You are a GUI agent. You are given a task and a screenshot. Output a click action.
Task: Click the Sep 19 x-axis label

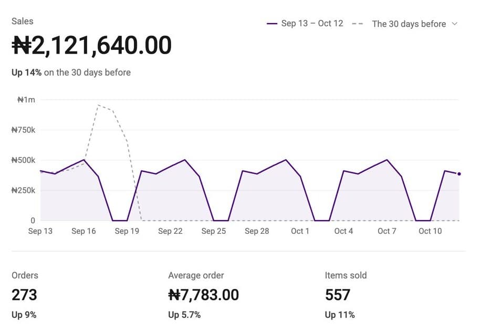pos(127,231)
